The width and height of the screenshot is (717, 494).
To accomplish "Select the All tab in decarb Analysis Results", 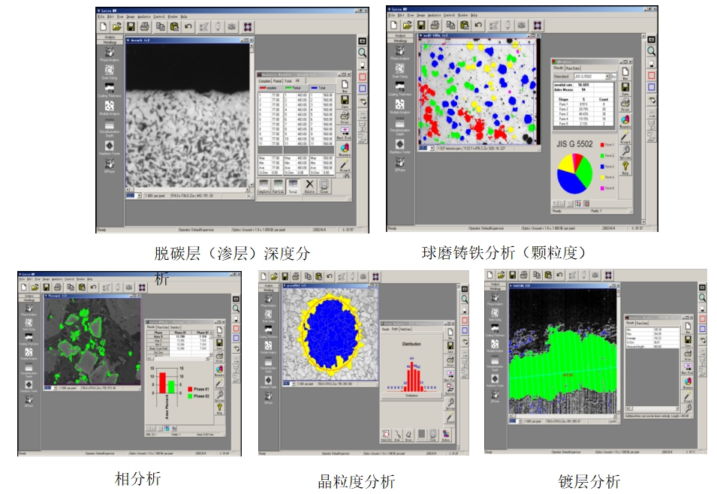I will click(297, 80).
